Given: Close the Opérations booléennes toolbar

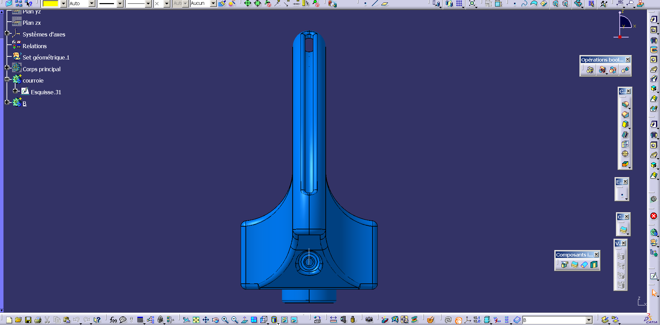Looking at the screenshot, I should tap(628, 59).
